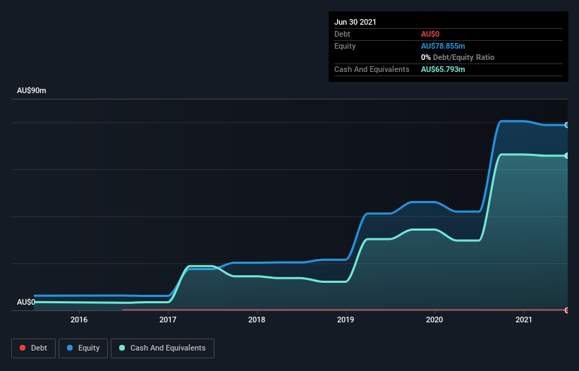The width and height of the screenshot is (579, 371).
Task: Click the red AU$0 debt value
Action: click(x=430, y=34)
